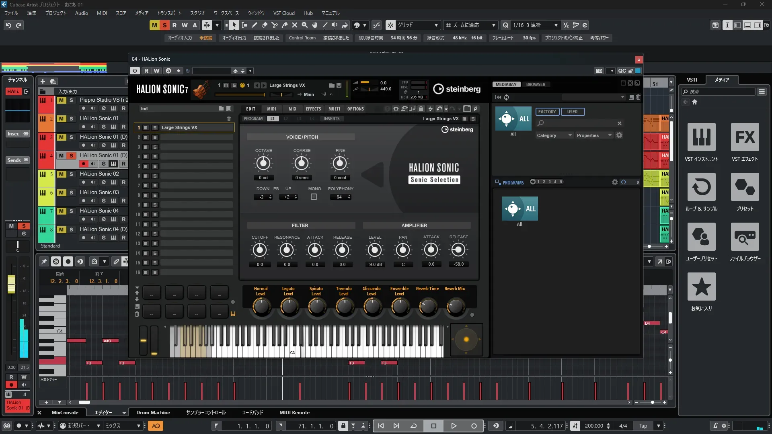Select the Glue tool in toolbar
Viewport: 772px width, 434px height.
[285, 25]
